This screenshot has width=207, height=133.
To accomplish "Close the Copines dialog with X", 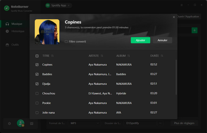I will tap(174, 17).
